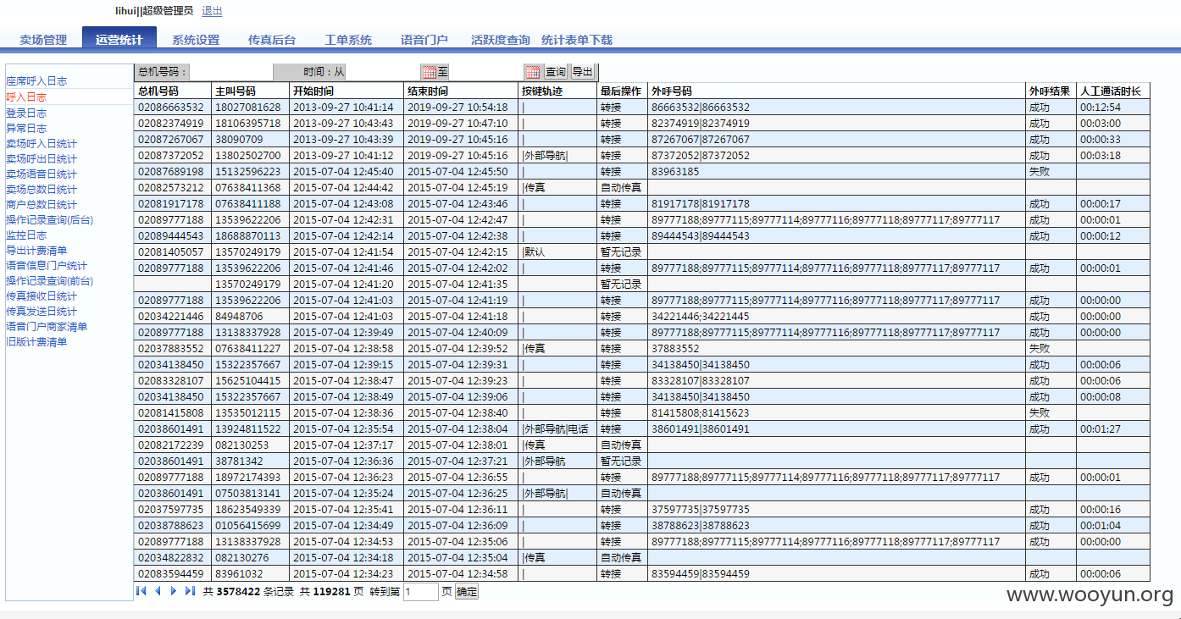Open the 统计表单下载 tab

point(577,40)
